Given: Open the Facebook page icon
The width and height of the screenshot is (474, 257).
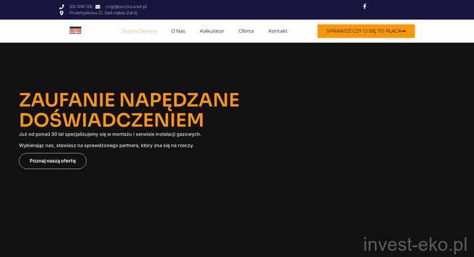Looking at the screenshot, I should [364, 6].
